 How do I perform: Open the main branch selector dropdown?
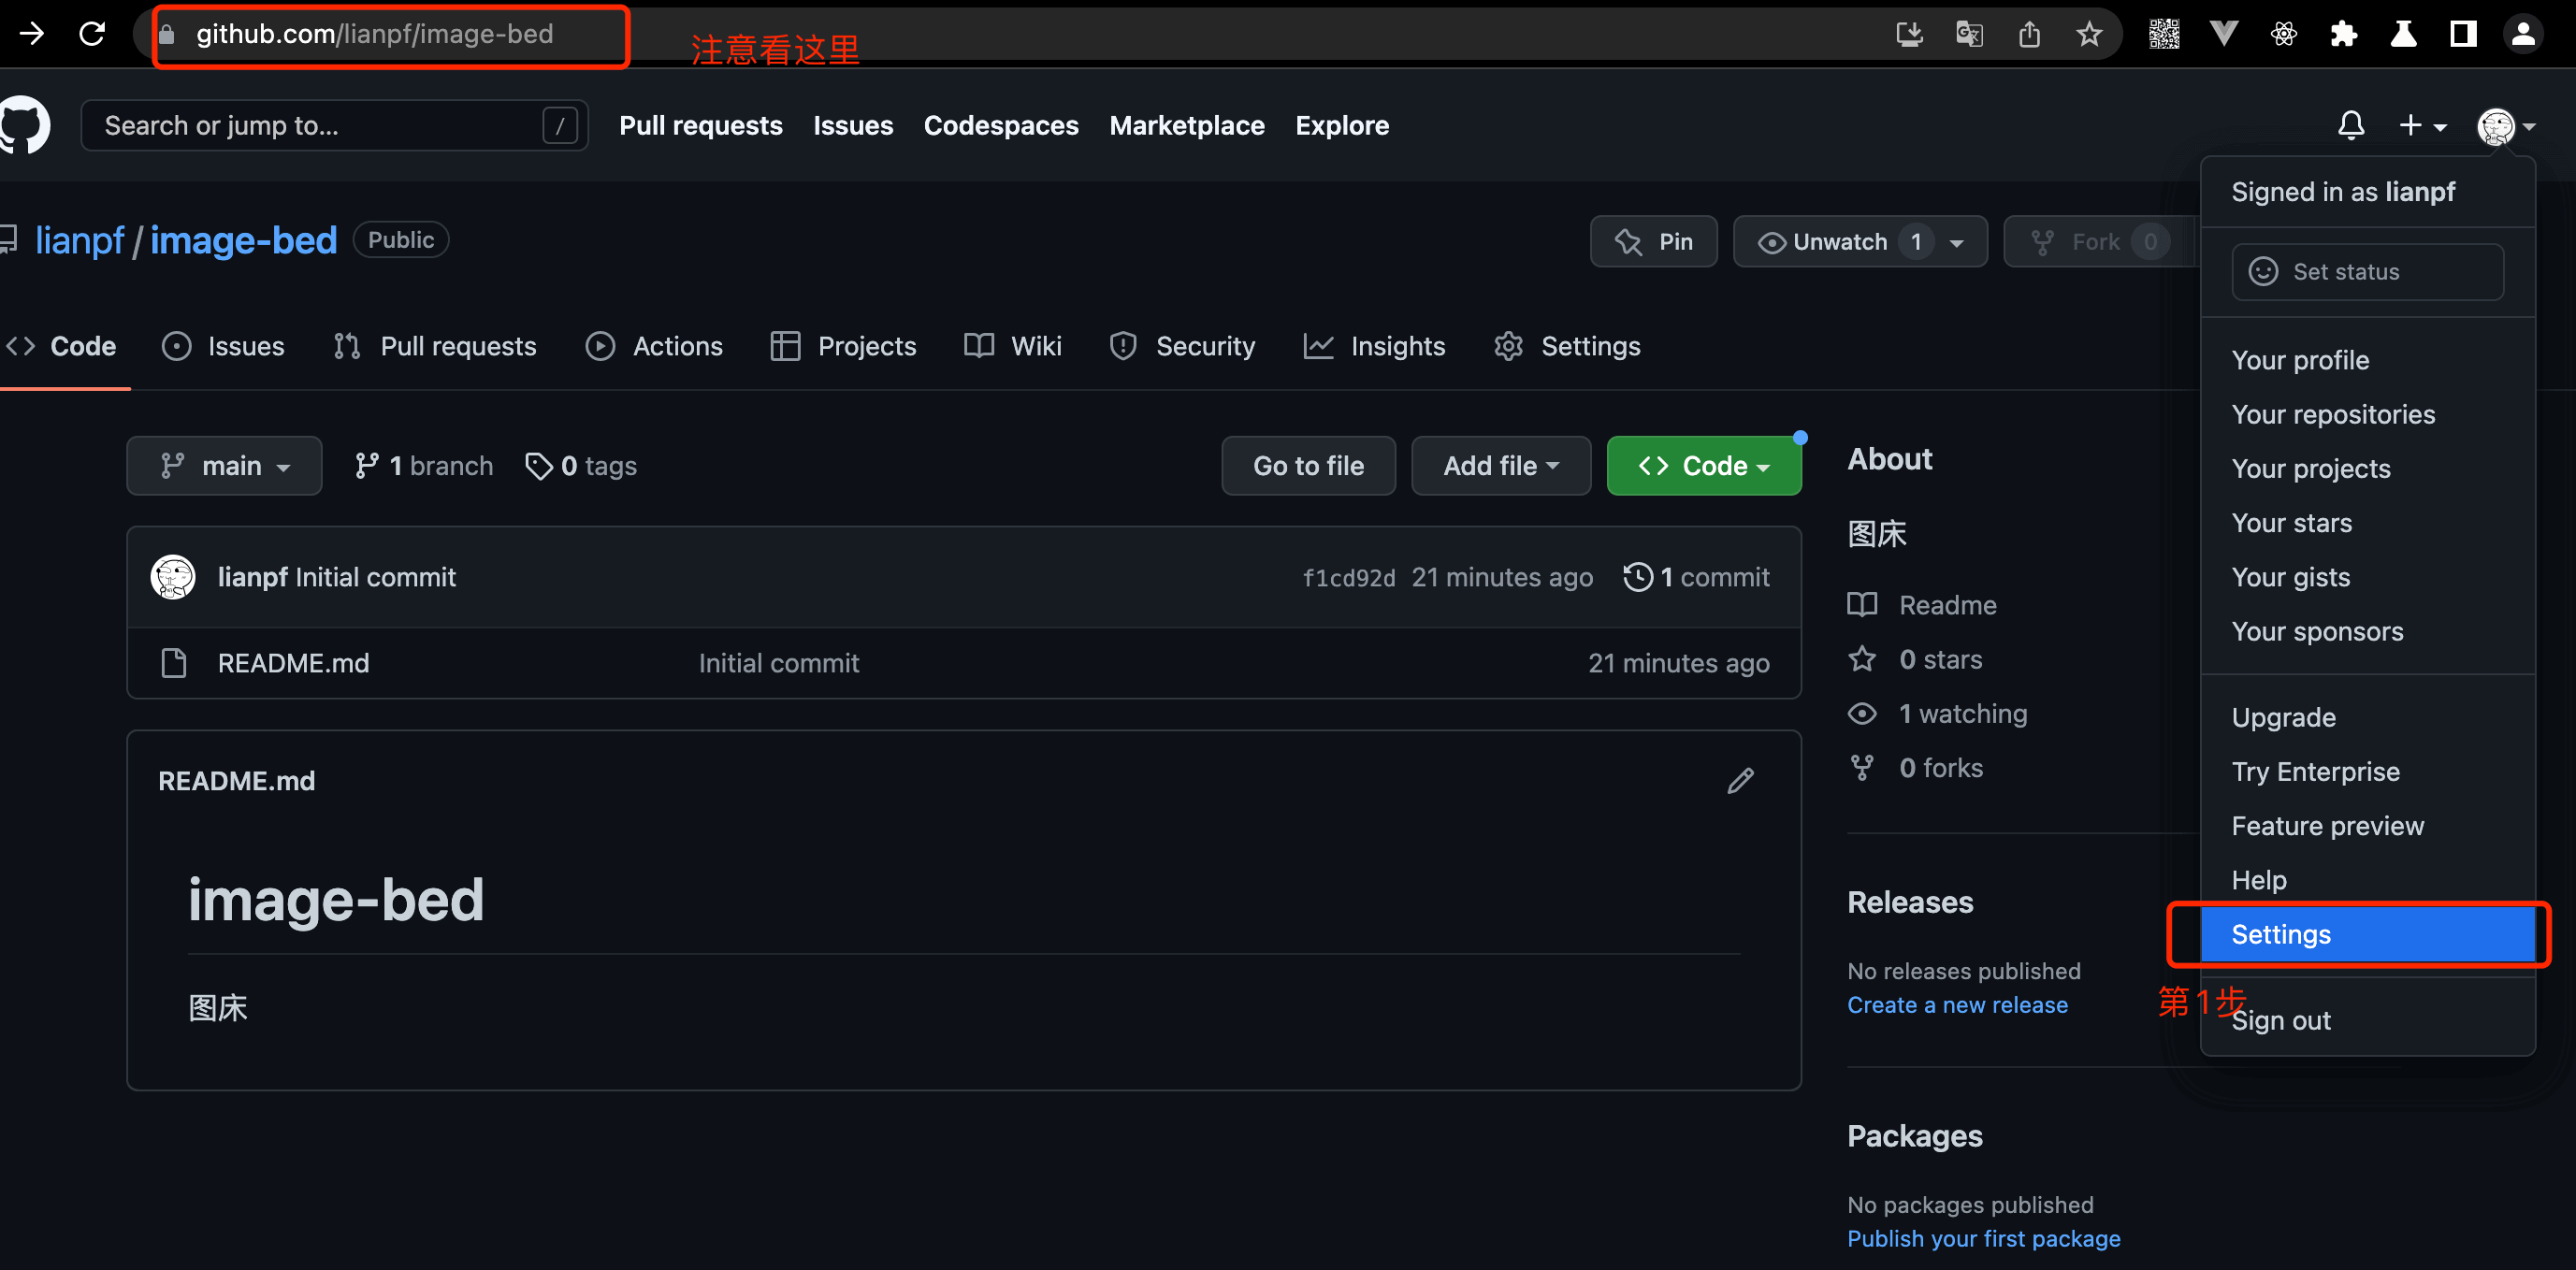pos(224,466)
